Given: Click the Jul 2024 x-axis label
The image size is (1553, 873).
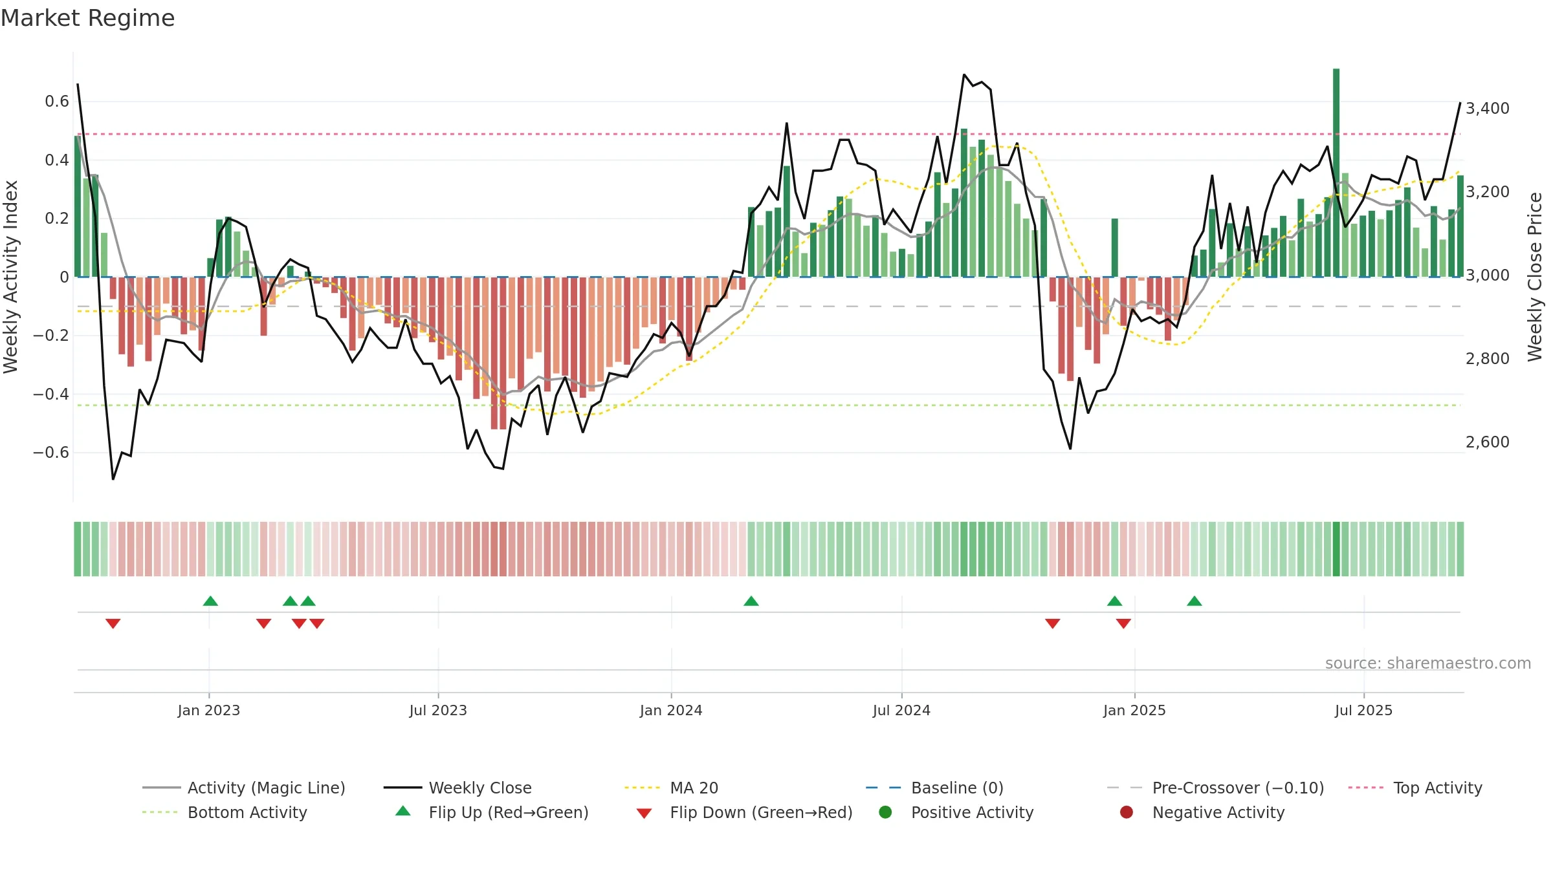Looking at the screenshot, I should point(901,710).
